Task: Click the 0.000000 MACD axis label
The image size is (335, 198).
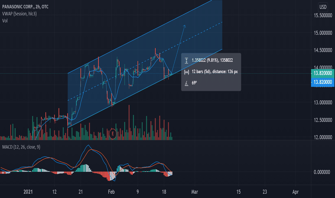Action: 322,172
